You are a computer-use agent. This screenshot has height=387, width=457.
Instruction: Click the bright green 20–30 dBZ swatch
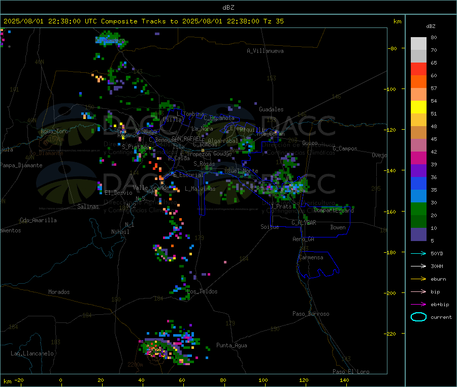coord(418,209)
